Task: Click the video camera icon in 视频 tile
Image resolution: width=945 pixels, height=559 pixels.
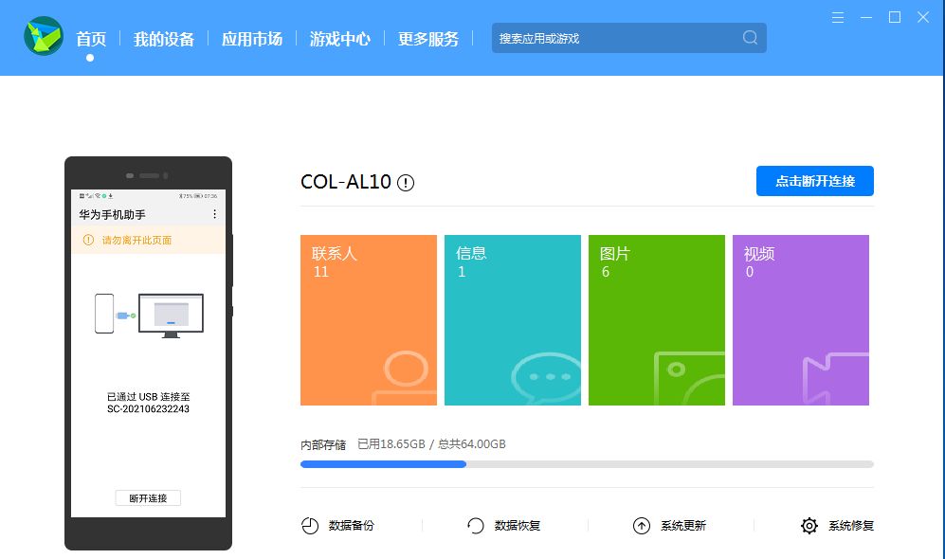Action: pyautogui.click(x=836, y=379)
